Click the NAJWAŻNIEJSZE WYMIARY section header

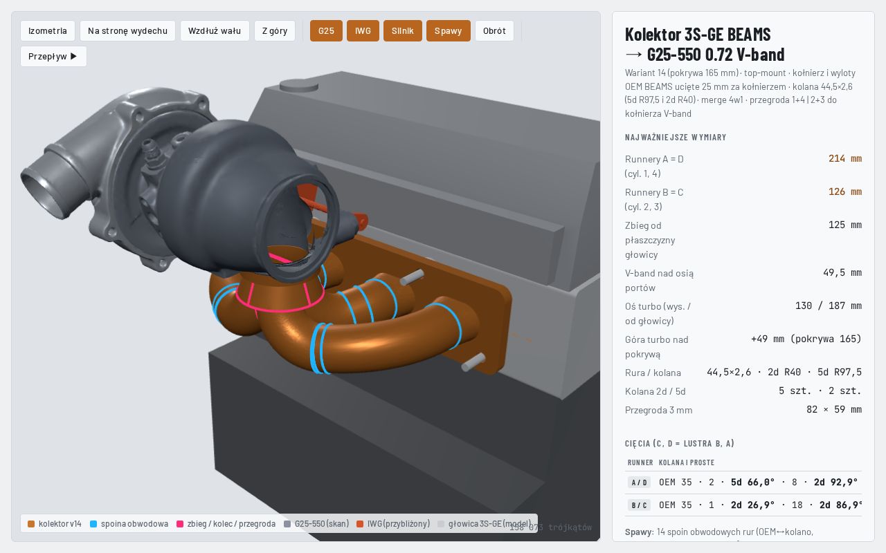coord(676,138)
